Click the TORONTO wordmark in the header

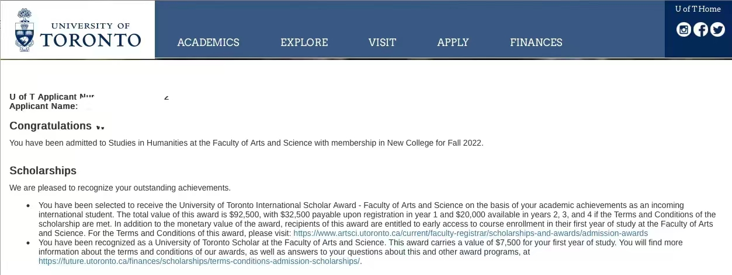[x=91, y=40]
